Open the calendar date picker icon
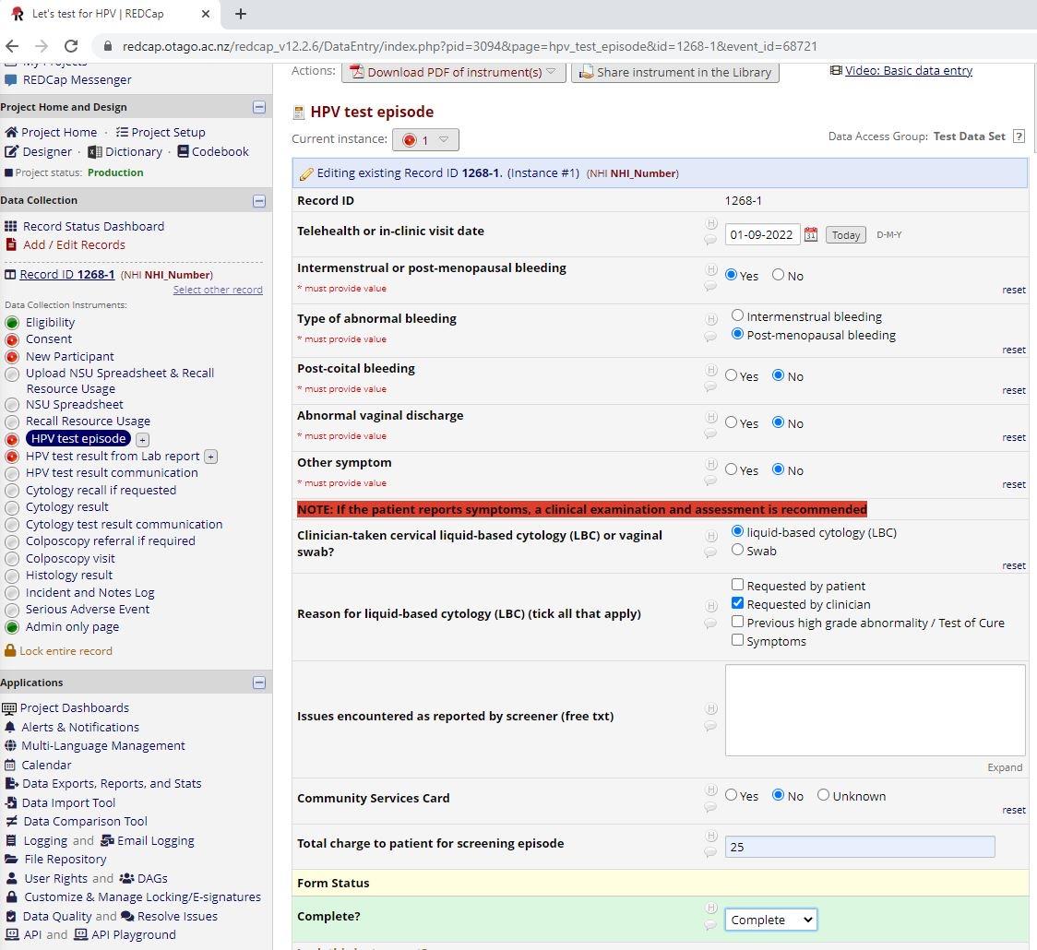The height and width of the screenshot is (950, 1037). (x=811, y=234)
